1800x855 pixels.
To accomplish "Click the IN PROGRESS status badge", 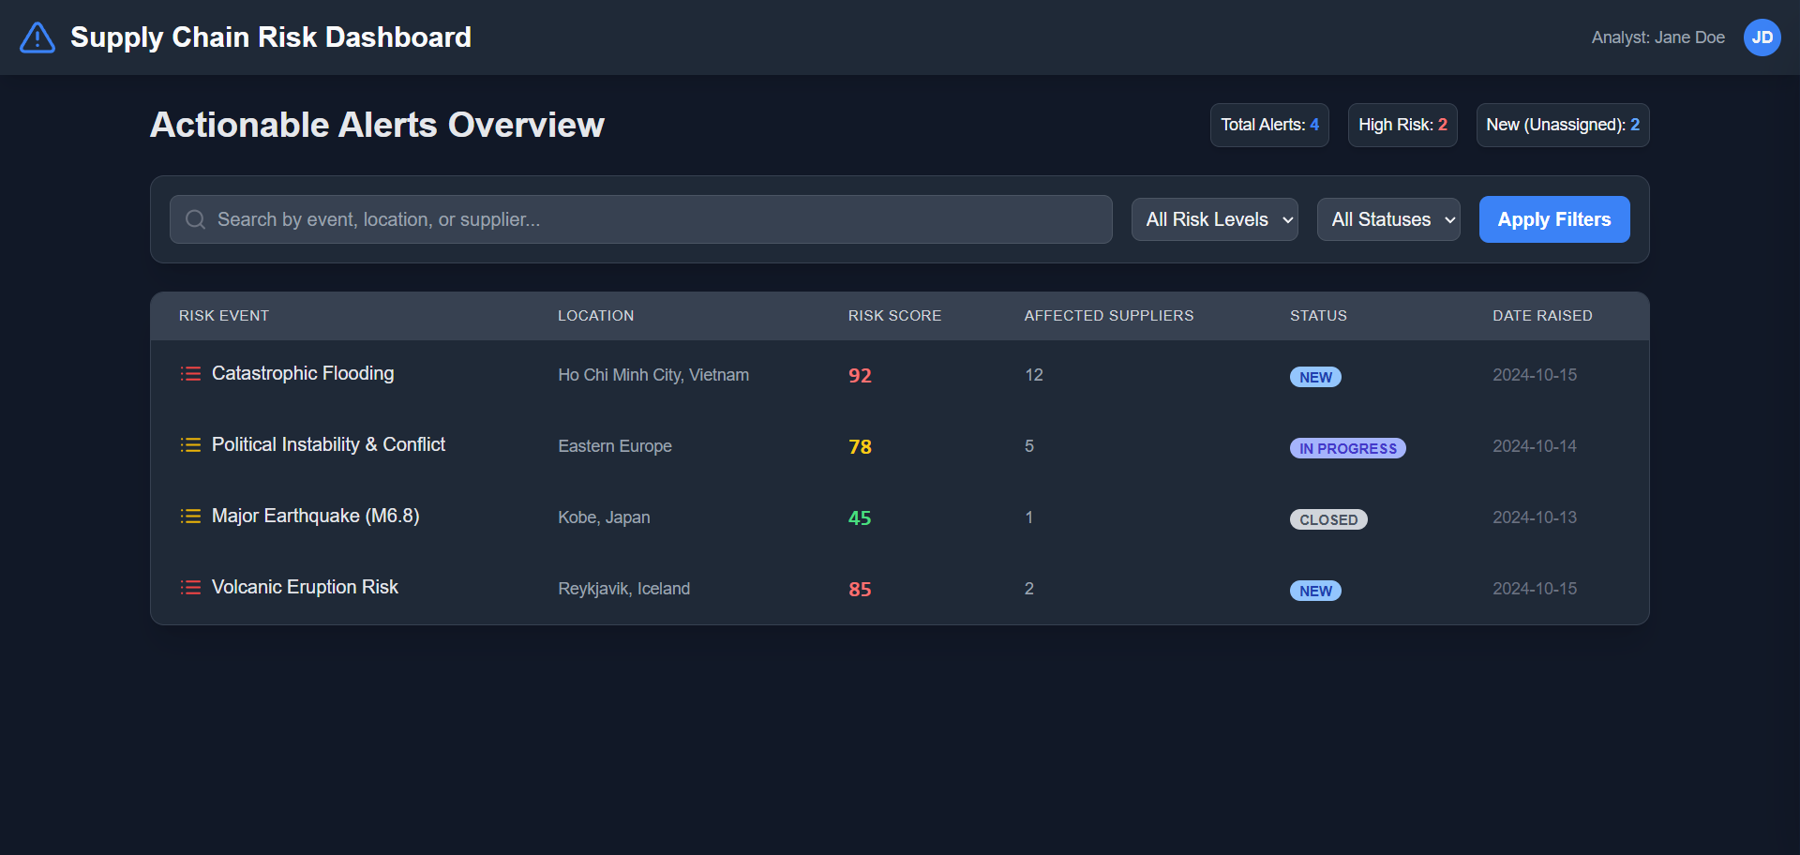I will (x=1347, y=448).
